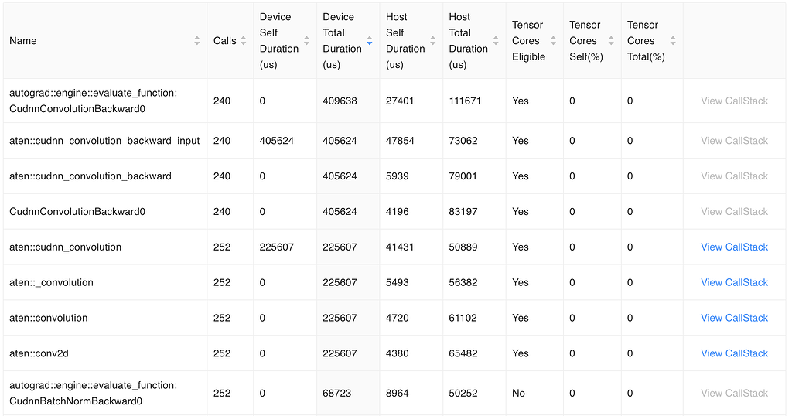Click device total value 409638
Image resolution: width=792 pixels, height=416 pixels.
[x=340, y=101]
